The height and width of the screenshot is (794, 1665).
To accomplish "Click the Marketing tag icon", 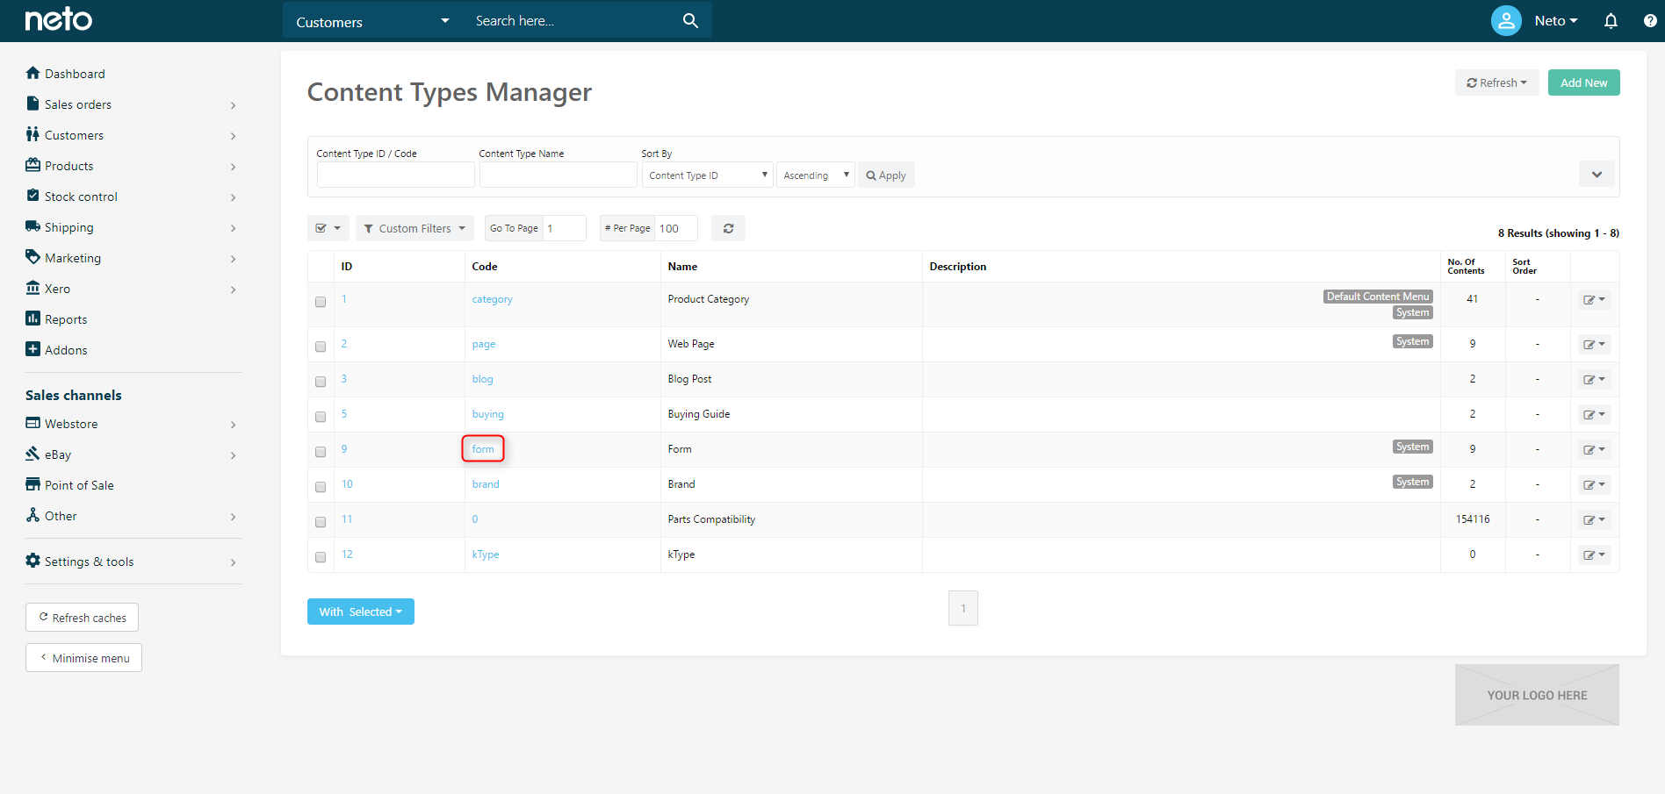I will pyautogui.click(x=33, y=257).
